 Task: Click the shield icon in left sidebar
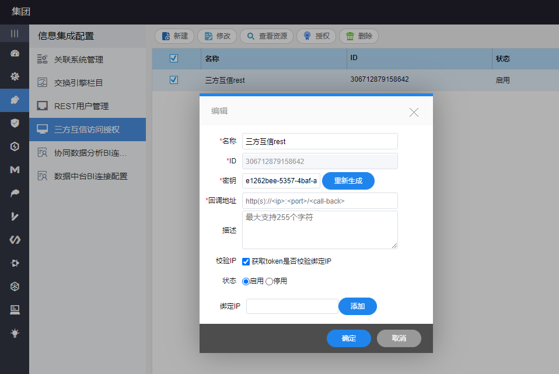tap(15, 123)
